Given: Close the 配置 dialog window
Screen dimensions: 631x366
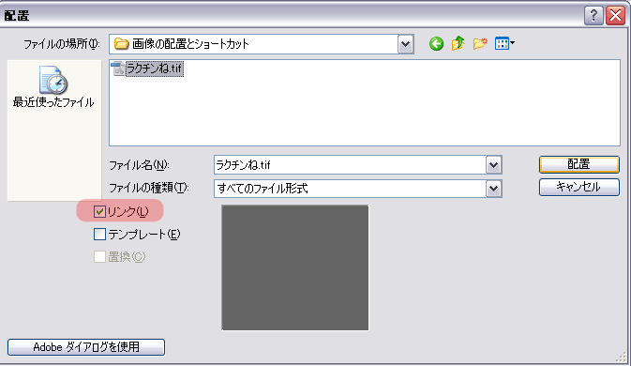Looking at the screenshot, I should [x=616, y=16].
